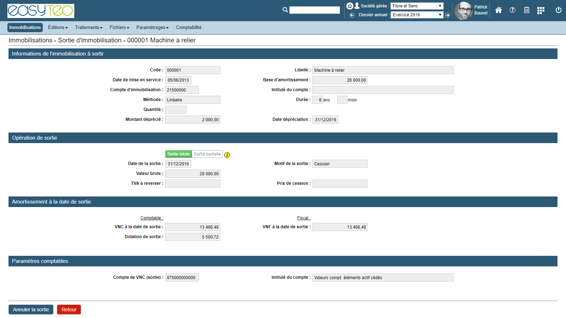Open the help question mark icon
The image size is (566, 318).
click(513, 10)
